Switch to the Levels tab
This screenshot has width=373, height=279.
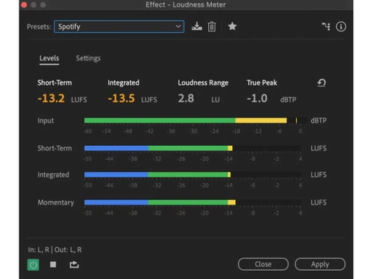49,59
